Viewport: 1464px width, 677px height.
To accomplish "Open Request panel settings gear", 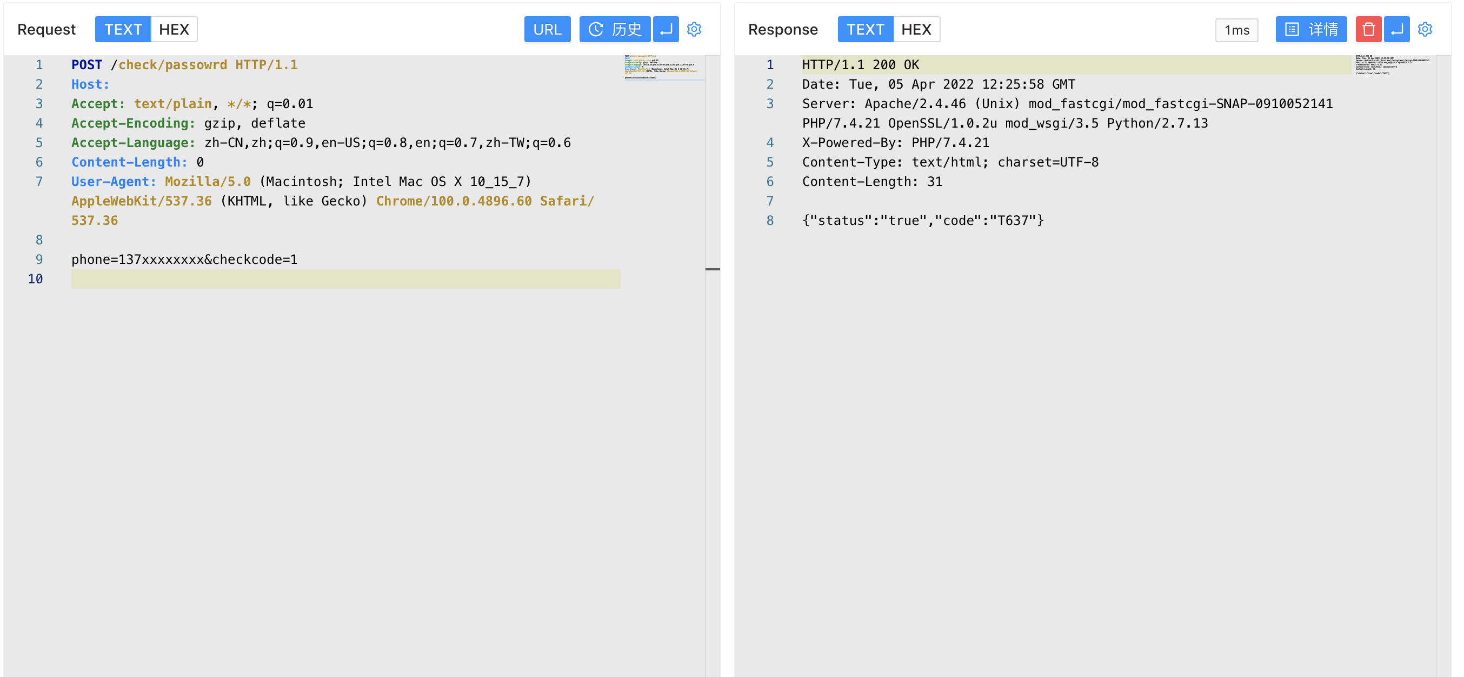I will point(694,29).
